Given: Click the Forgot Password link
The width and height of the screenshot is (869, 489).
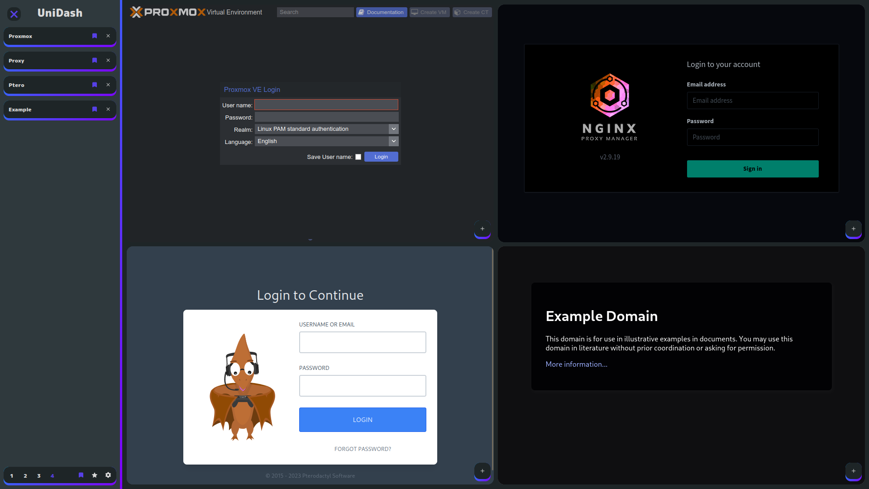Looking at the screenshot, I should coord(363,449).
